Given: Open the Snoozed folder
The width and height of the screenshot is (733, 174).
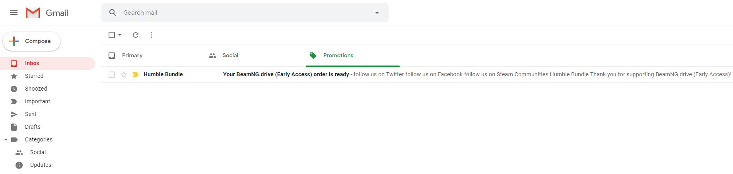Looking at the screenshot, I should coord(36,89).
